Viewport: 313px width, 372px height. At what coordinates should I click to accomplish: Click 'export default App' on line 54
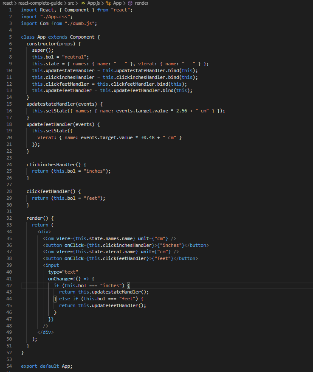click(46, 366)
